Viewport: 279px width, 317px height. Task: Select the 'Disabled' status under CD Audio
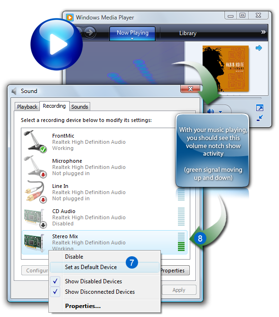click(63, 224)
